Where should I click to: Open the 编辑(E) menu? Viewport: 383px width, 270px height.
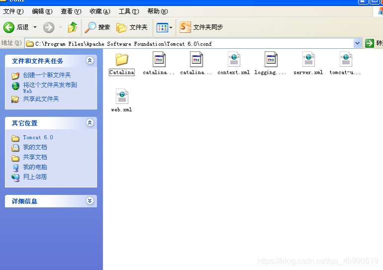[42, 11]
